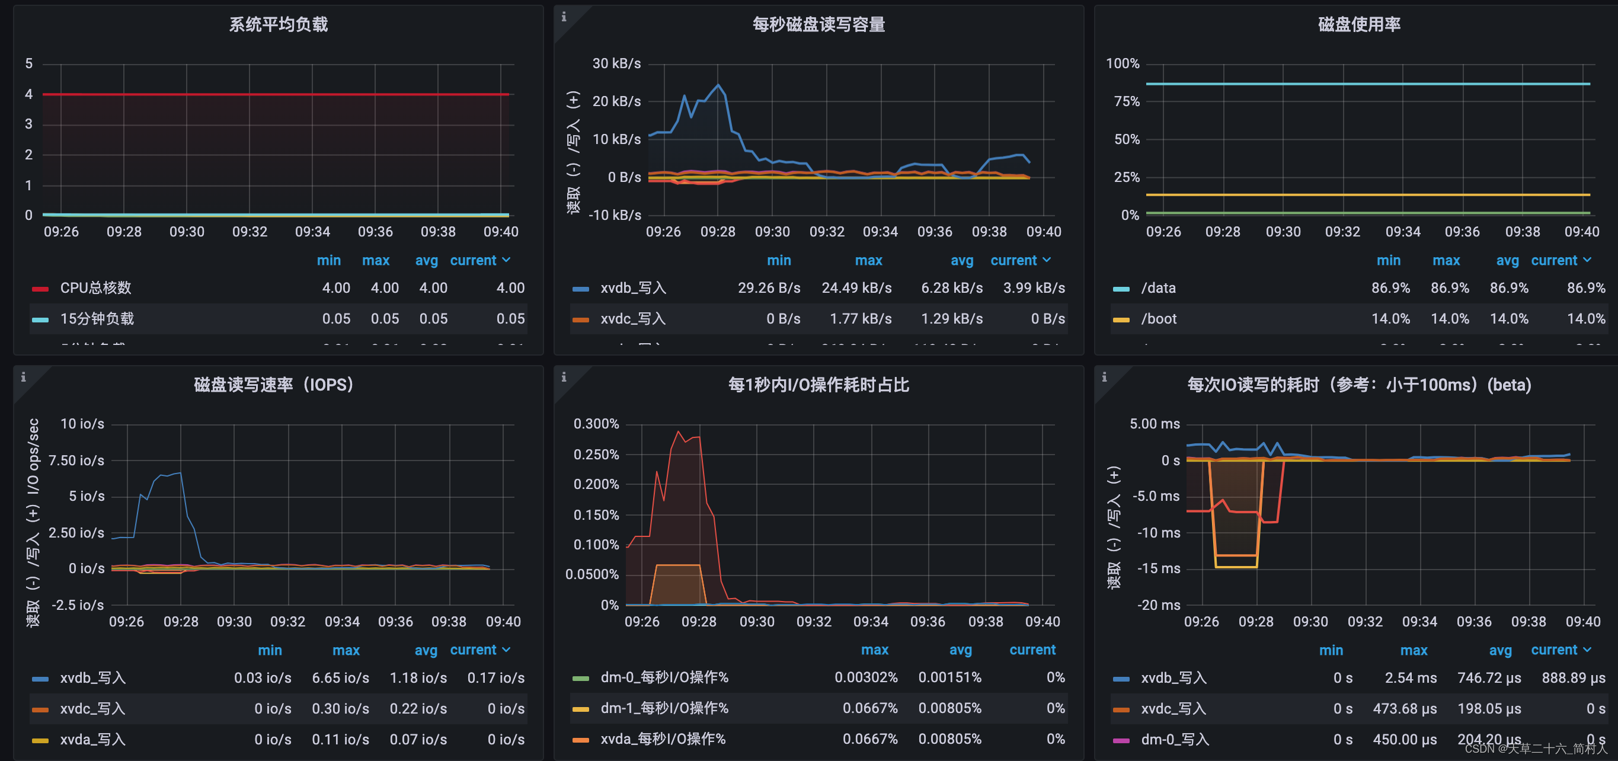The image size is (1618, 761).
Task: Open 磁盘读写速率 (IOPS) panel title menu
Action: click(x=273, y=384)
